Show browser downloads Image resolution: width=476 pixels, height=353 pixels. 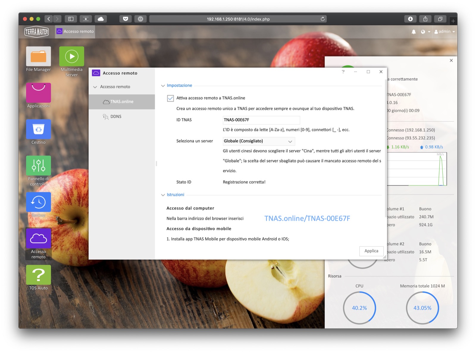pos(411,19)
